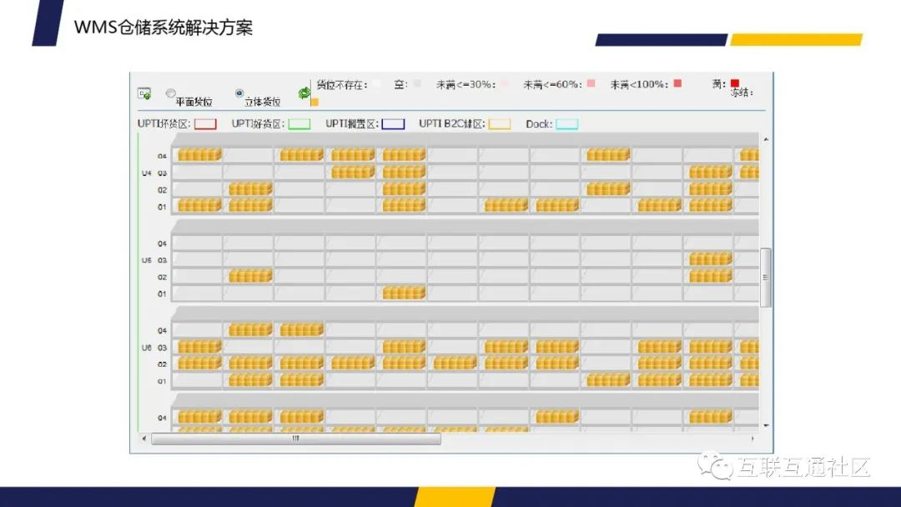Image resolution: width=901 pixels, height=507 pixels.
Task: Click the U6 rack label
Action: [x=147, y=348]
